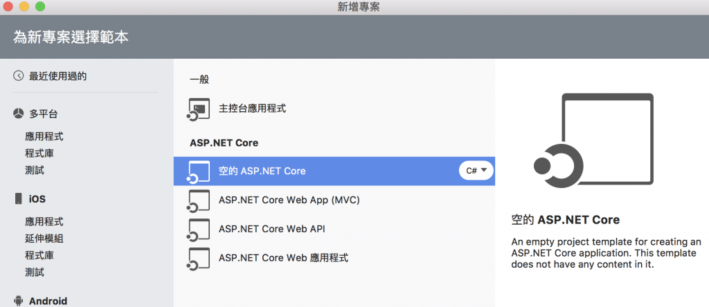
Task: Click the iOS phone icon
Action: click(x=18, y=198)
